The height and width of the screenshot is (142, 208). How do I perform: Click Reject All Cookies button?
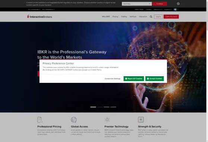pos(134,78)
